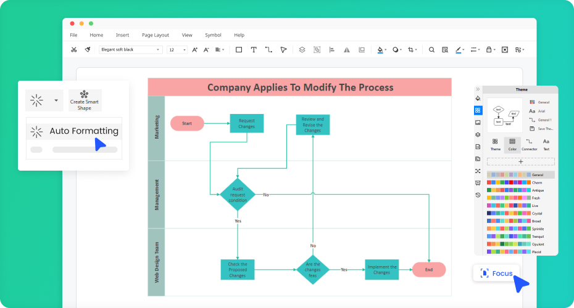Click the history clock icon in sidebar

[x=478, y=195]
